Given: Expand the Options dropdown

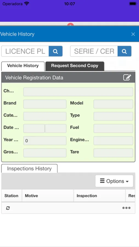Looking at the screenshot, I should [114, 181].
